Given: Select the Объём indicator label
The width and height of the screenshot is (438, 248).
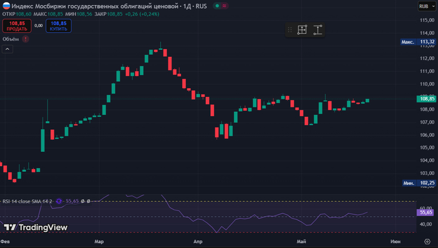Looking at the screenshot, I should (11, 39).
